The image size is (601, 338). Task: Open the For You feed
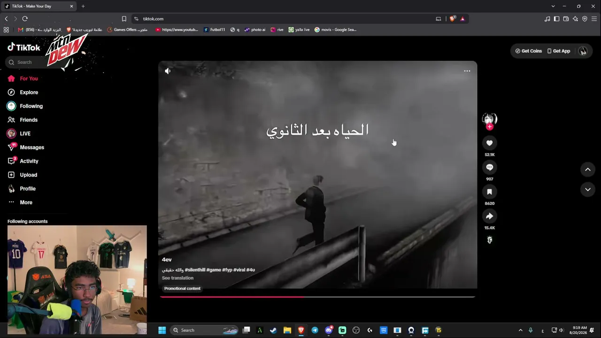pyautogui.click(x=23, y=78)
